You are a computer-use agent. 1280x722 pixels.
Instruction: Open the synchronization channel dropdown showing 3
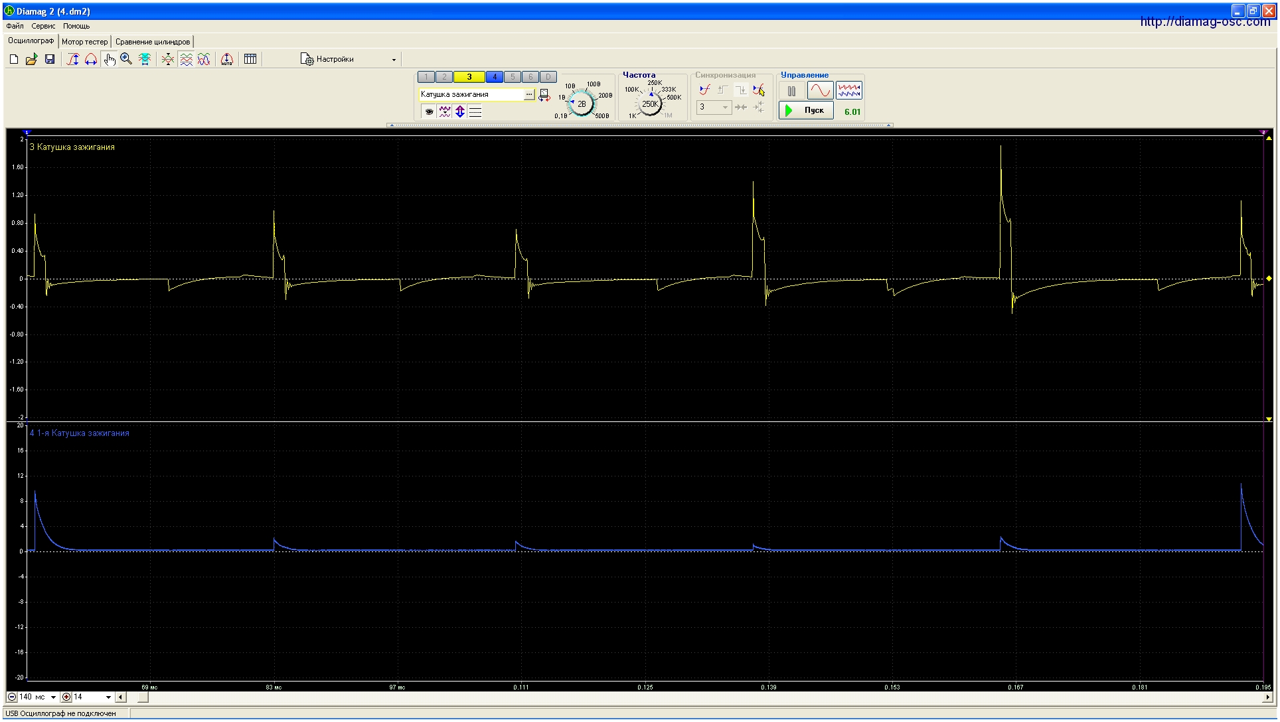[714, 107]
